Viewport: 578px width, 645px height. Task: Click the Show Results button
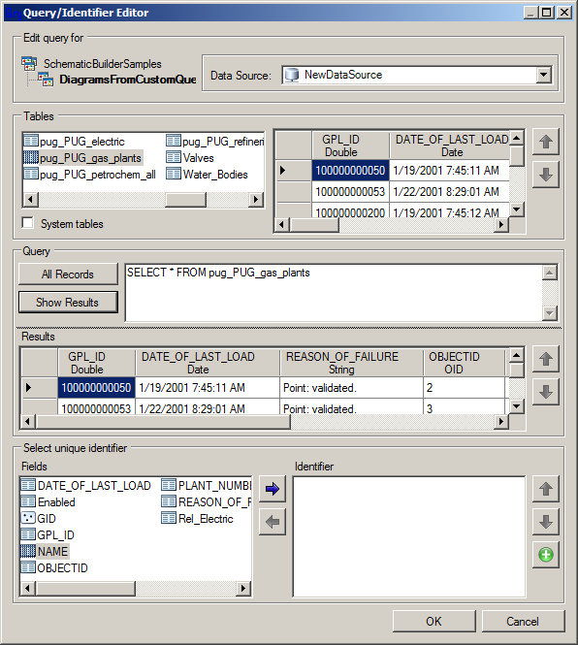pos(68,302)
